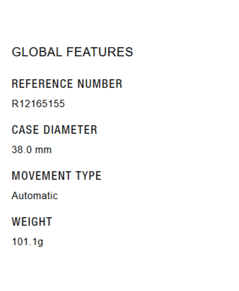239x291 pixels.
Task: Click the mm unit text
Action: [44, 150]
